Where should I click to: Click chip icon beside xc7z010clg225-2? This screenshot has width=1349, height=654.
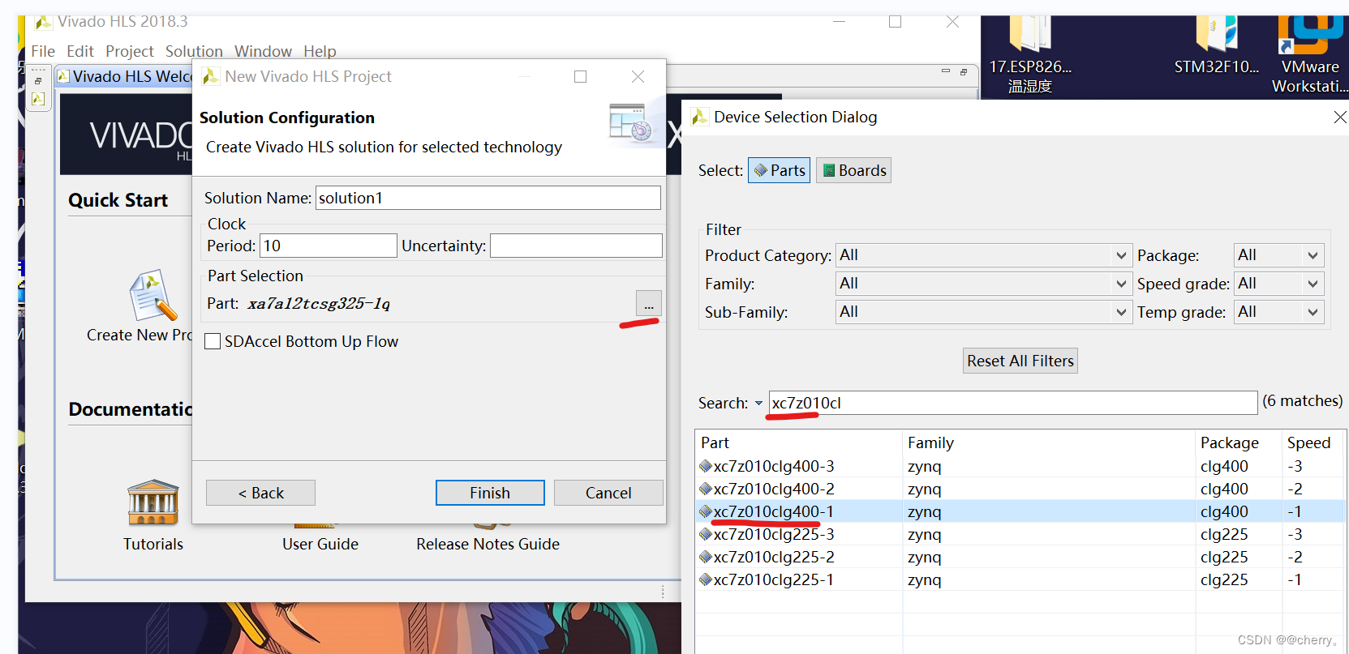(705, 557)
